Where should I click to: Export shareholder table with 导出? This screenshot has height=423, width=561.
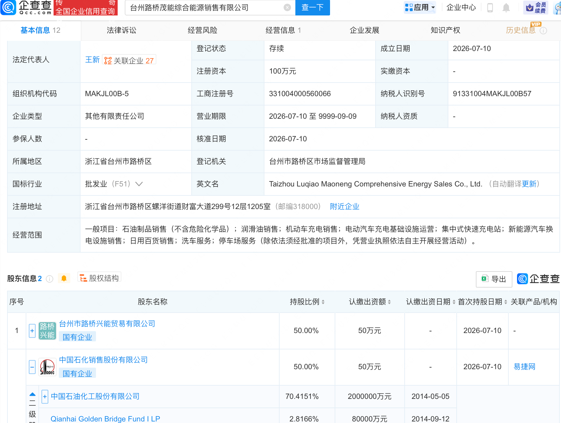tap(494, 279)
